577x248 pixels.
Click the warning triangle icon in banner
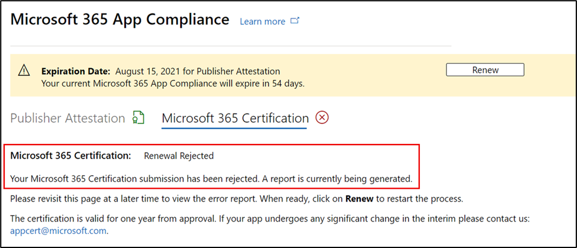[24, 70]
